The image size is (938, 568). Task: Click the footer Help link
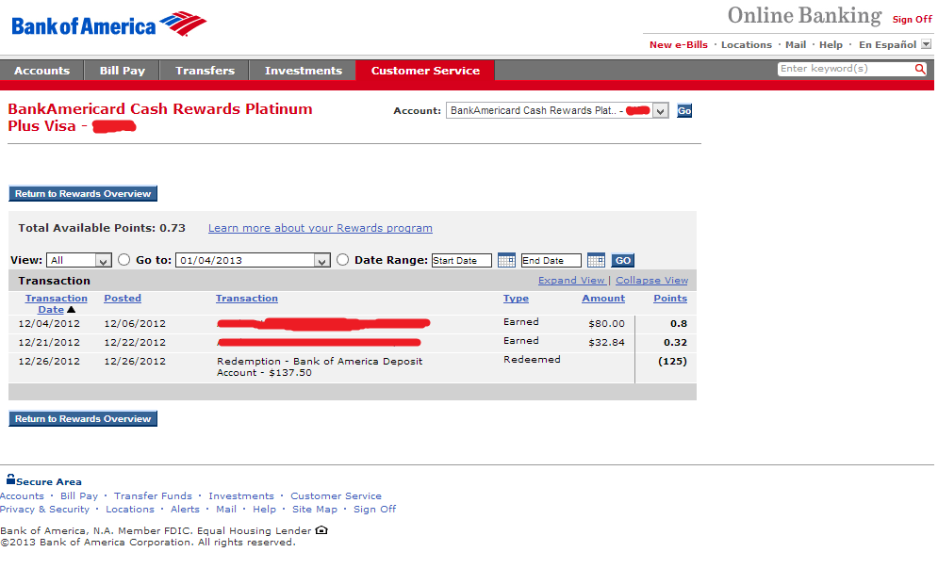(264, 509)
